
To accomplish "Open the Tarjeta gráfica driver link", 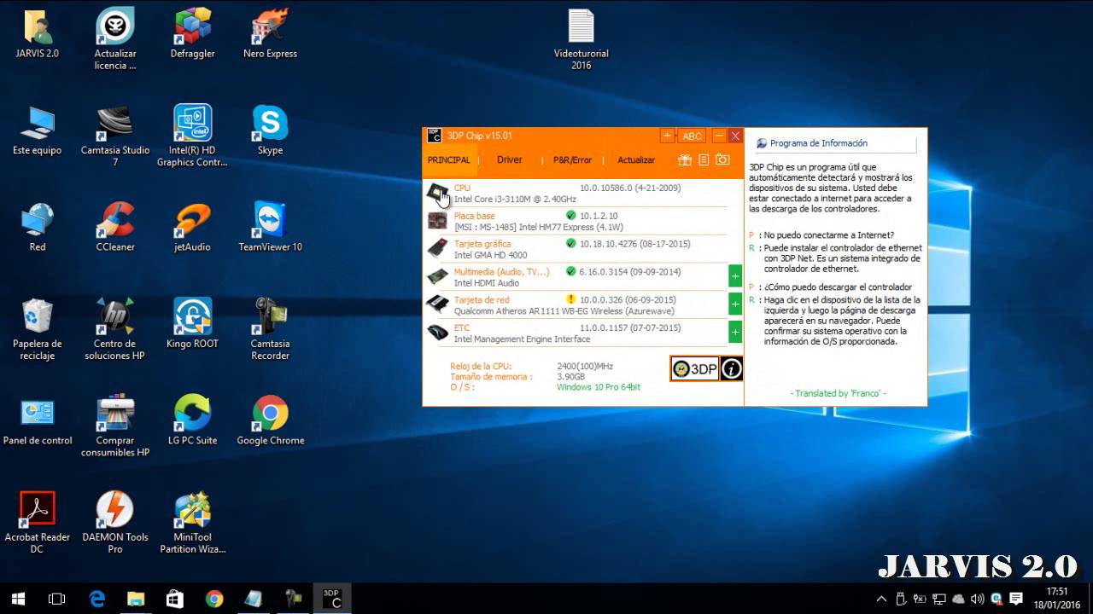I will coord(482,244).
